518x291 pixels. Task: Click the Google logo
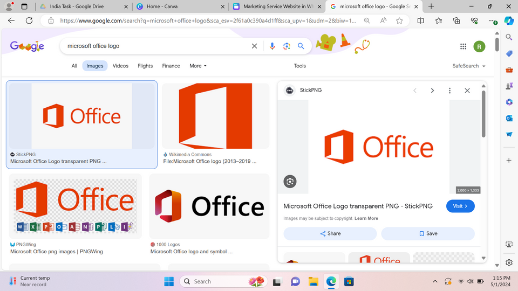click(x=27, y=46)
